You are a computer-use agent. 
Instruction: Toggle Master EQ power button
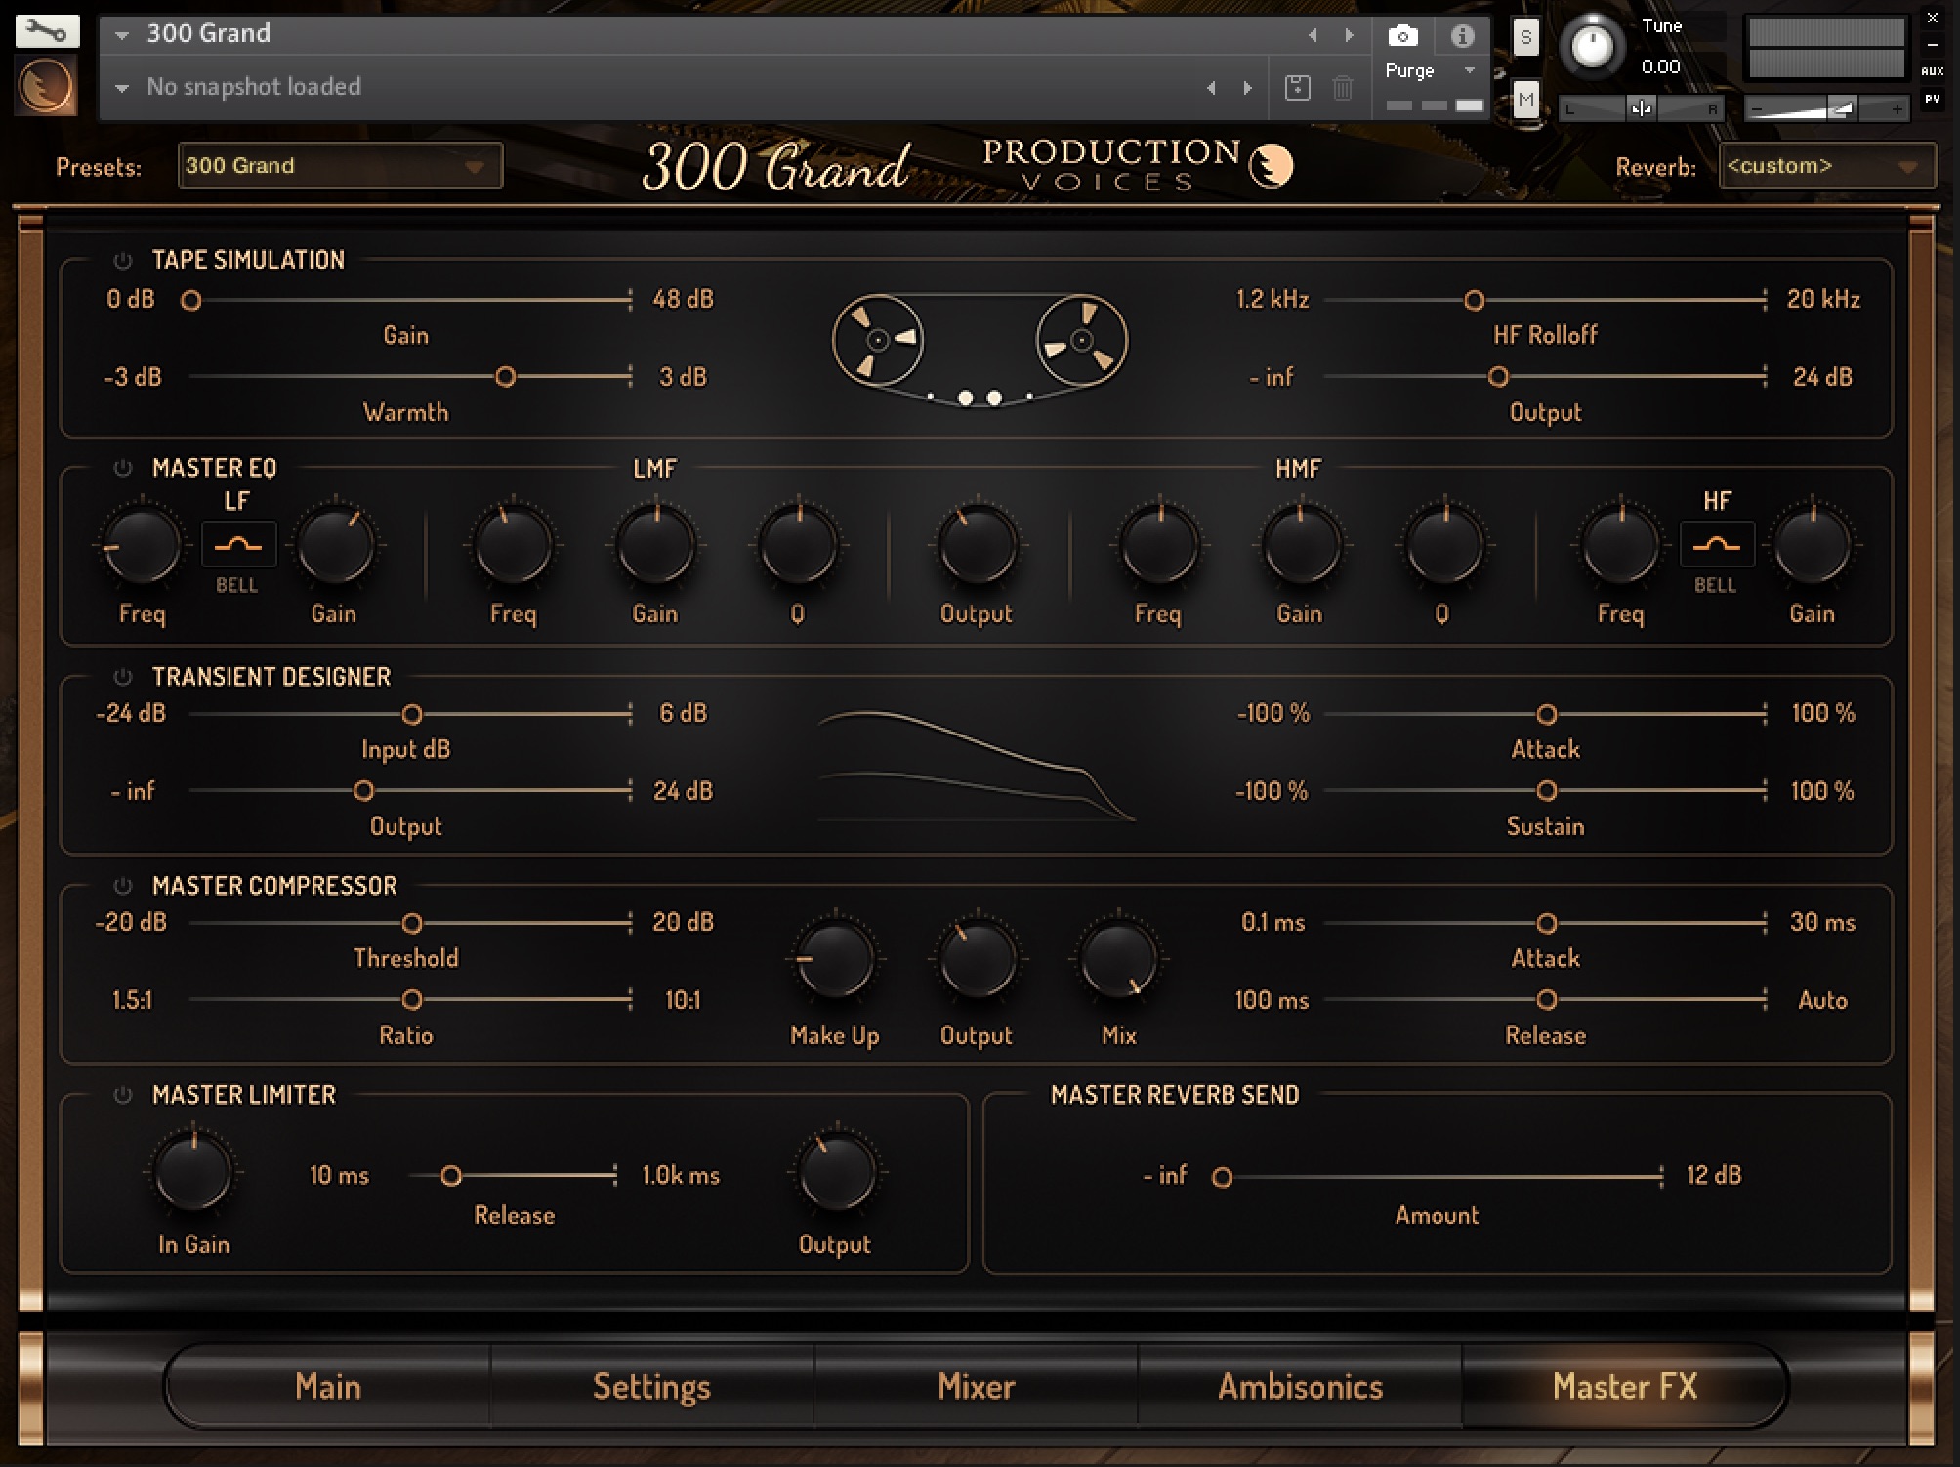click(x=122, y=468)
